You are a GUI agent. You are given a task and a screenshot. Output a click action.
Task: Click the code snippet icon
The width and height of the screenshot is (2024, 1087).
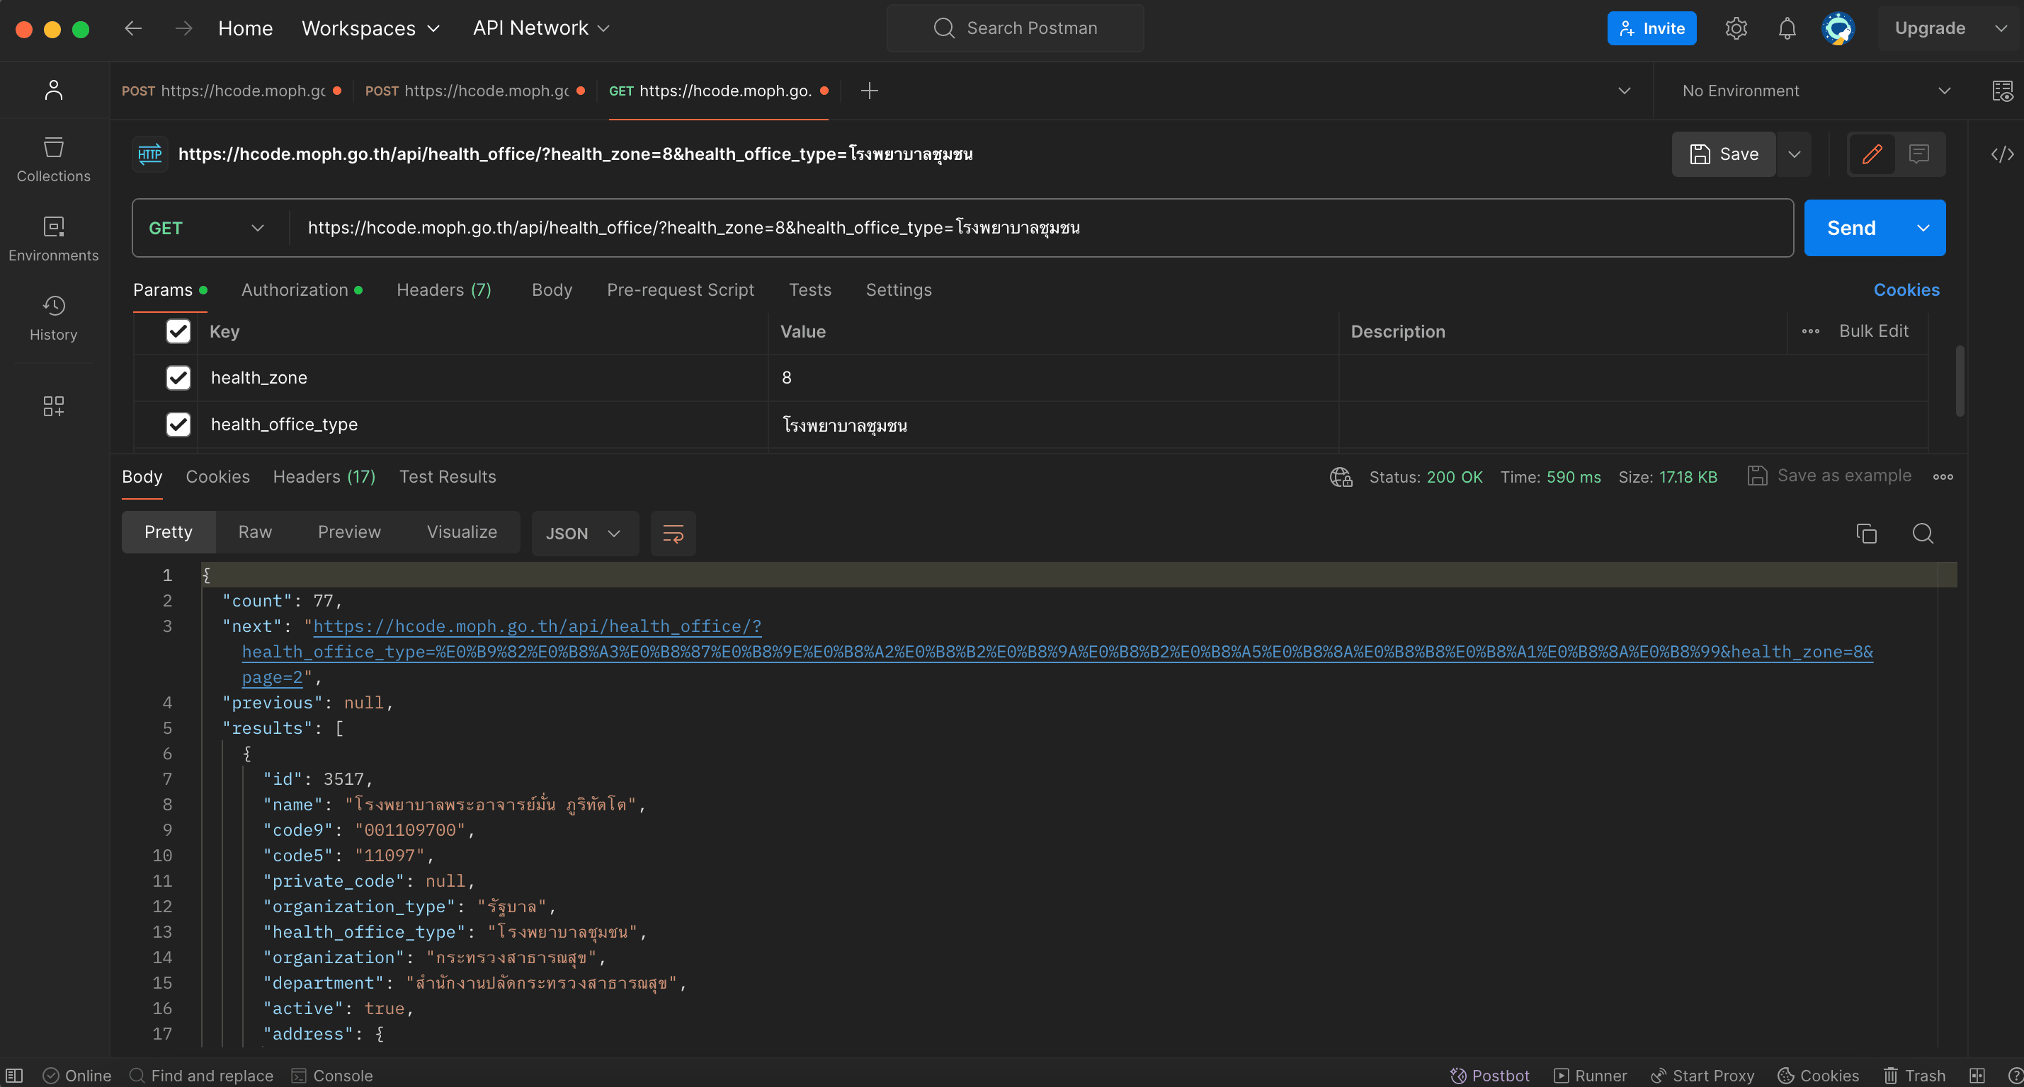click(2002, 154)
